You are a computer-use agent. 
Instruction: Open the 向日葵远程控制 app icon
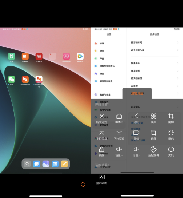[39, 80]
